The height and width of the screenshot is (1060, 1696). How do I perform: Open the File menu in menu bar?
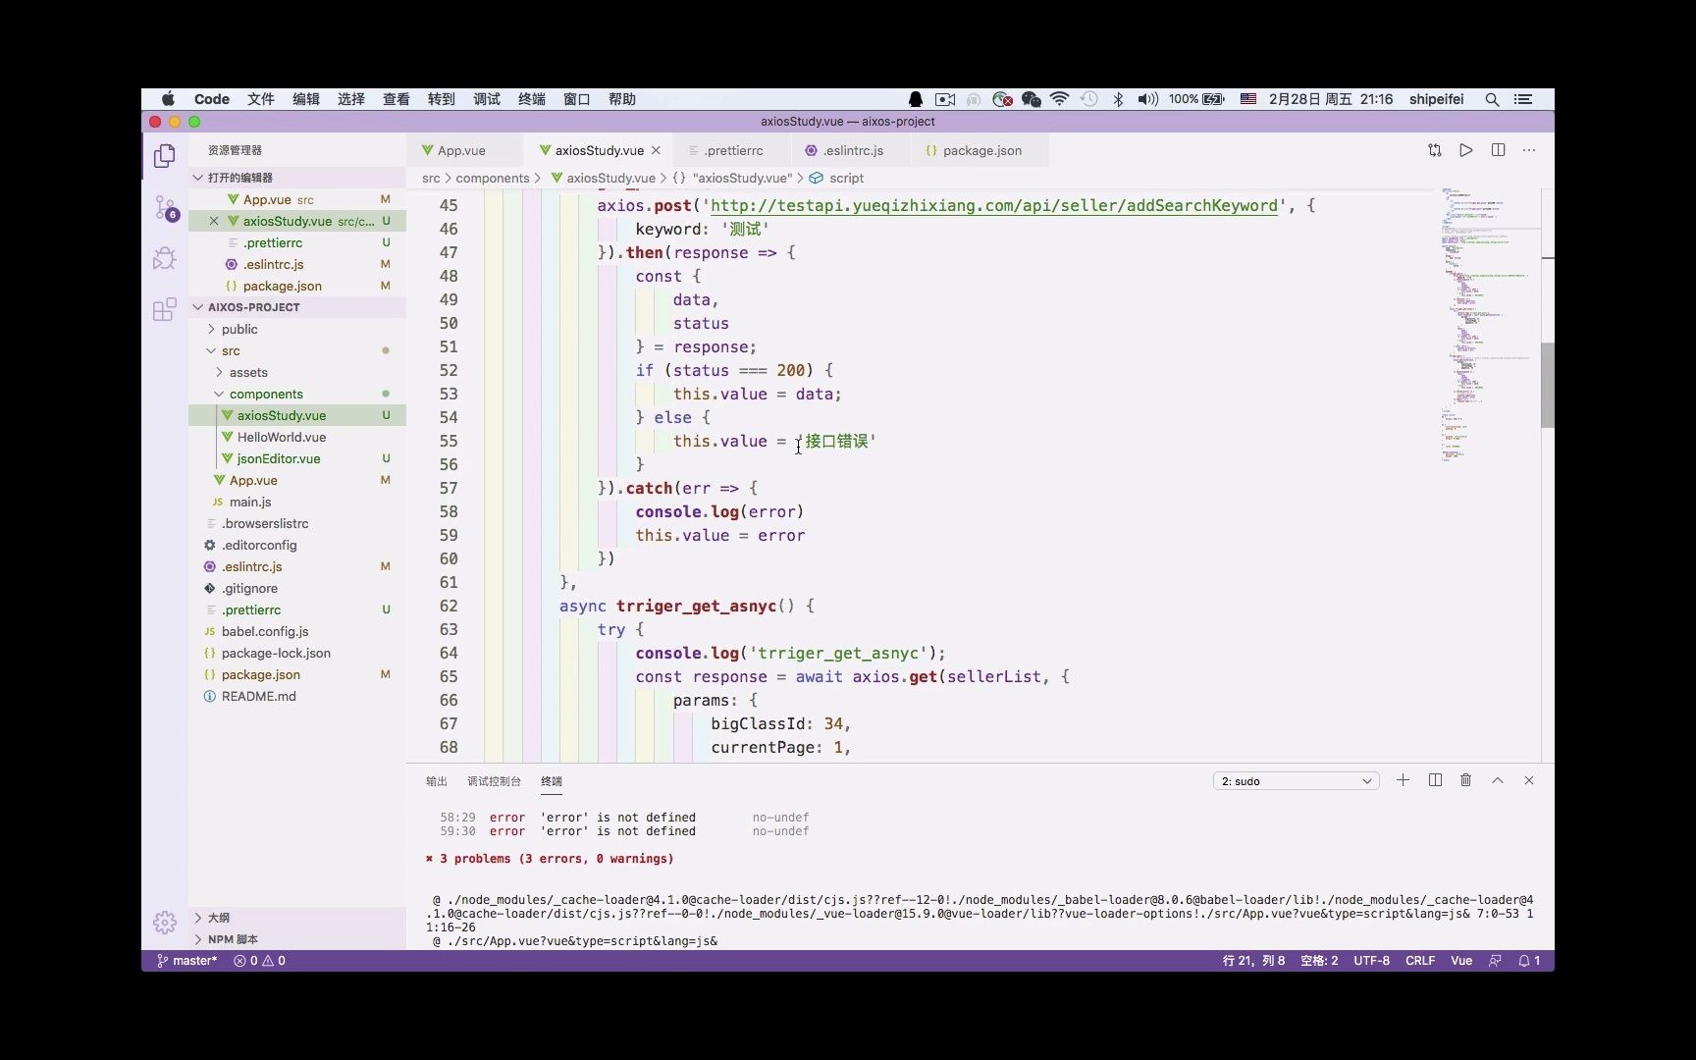260,99
